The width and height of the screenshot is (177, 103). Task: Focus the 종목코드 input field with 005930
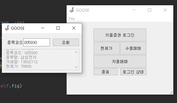point(37,42)
